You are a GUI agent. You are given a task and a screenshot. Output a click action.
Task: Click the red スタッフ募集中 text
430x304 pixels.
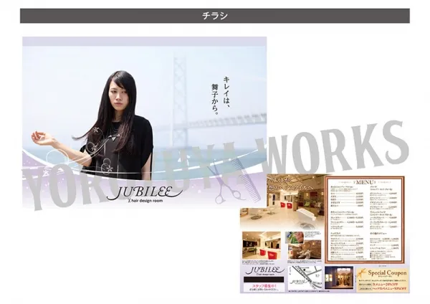point(262,285)
